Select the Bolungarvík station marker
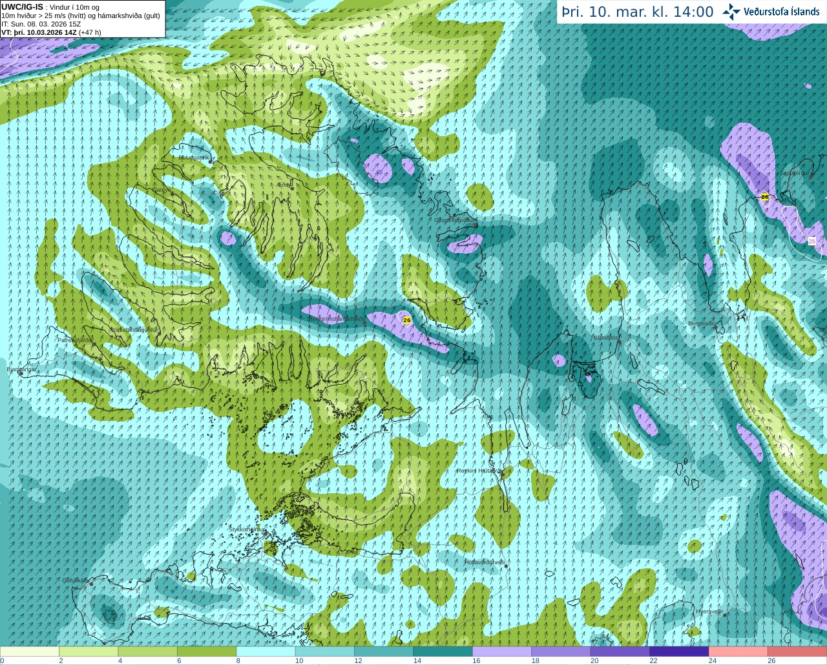The height and width of the screenshot is (665, 827). point(211,162)
